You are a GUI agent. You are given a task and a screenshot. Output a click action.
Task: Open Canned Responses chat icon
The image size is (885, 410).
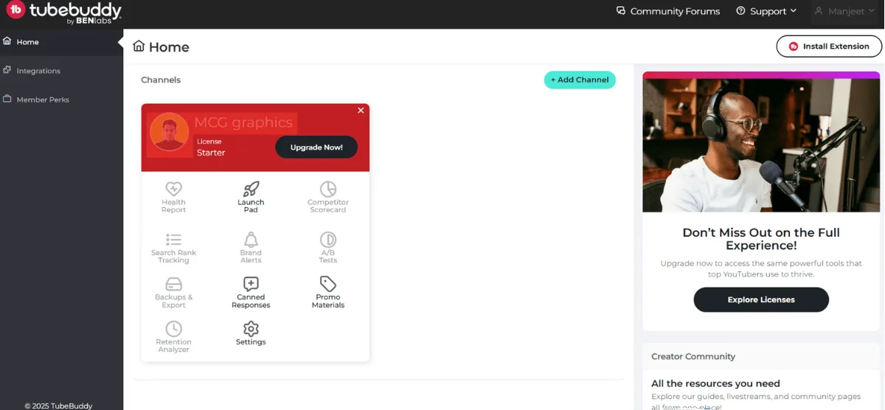[x=251, y=284]
